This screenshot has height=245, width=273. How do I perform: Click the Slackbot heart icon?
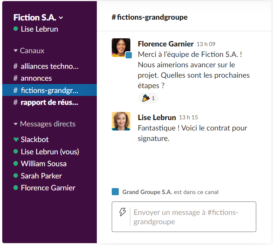[16, 139]
